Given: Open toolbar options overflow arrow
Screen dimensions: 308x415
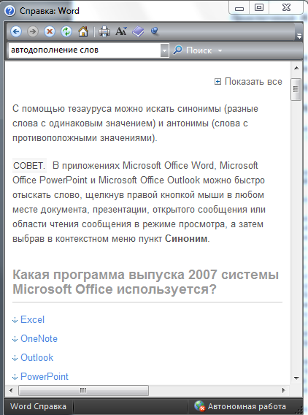Looking at the screenshot, I should [x=299, y=36].
